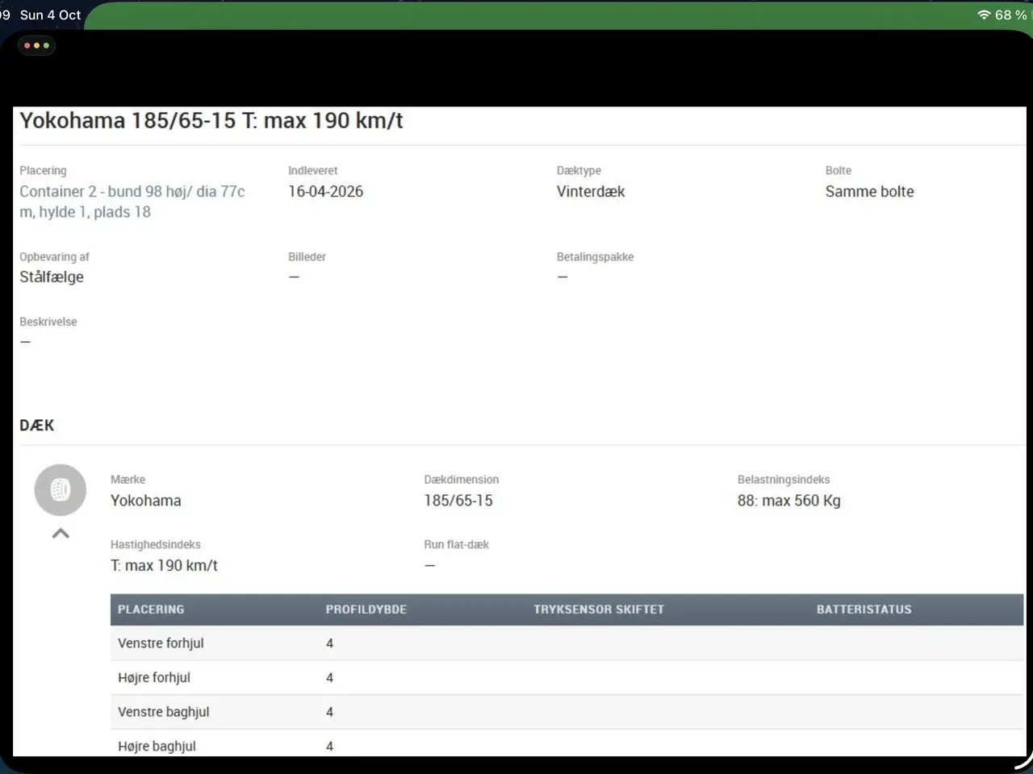Click the 88: max 560 Kg load index
Screen dimensions: 1033x774
(x=788, y=501)
